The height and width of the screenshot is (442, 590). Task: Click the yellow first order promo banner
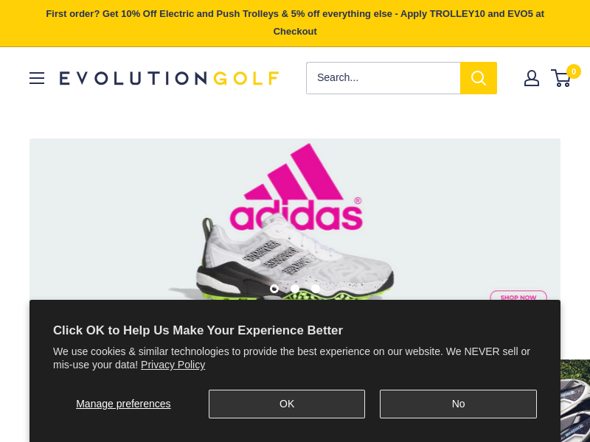click(295, 23)
